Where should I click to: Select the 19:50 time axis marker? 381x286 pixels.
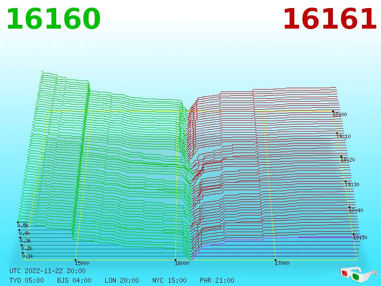360,237
